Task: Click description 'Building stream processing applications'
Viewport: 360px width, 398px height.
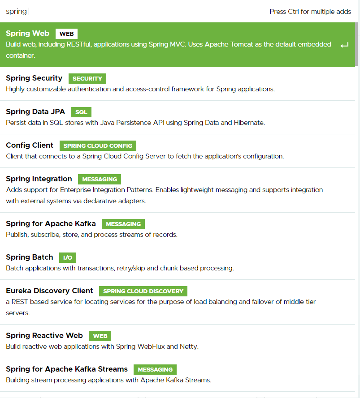Action: tap(108, 380)
